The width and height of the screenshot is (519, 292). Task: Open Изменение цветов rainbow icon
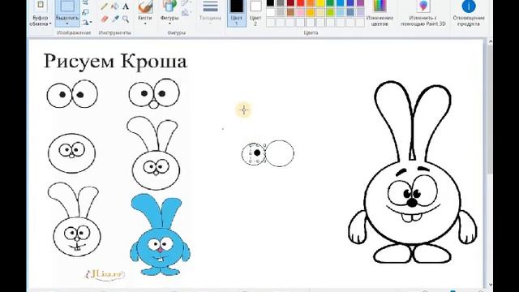[380, 6]
